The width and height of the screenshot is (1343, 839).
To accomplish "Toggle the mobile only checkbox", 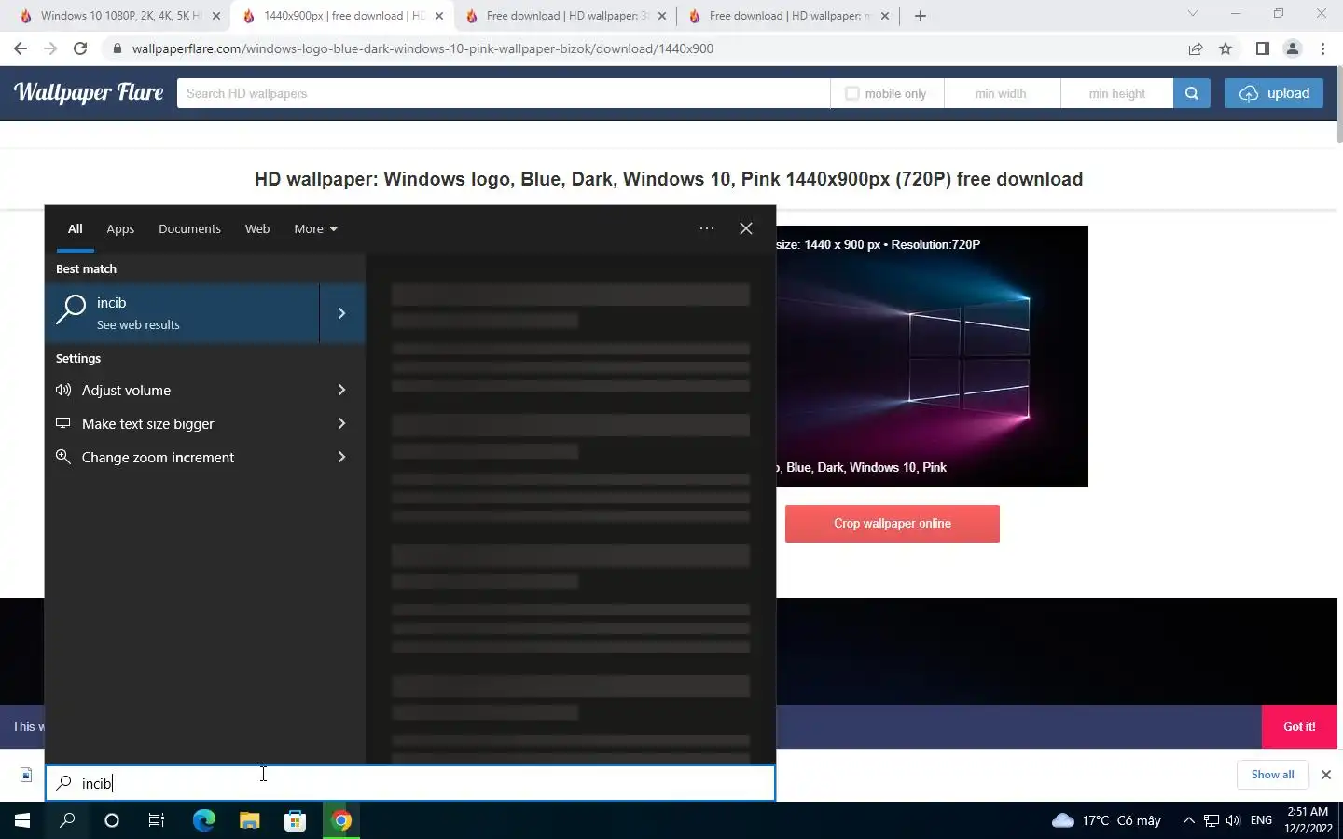I will (851, 93).
